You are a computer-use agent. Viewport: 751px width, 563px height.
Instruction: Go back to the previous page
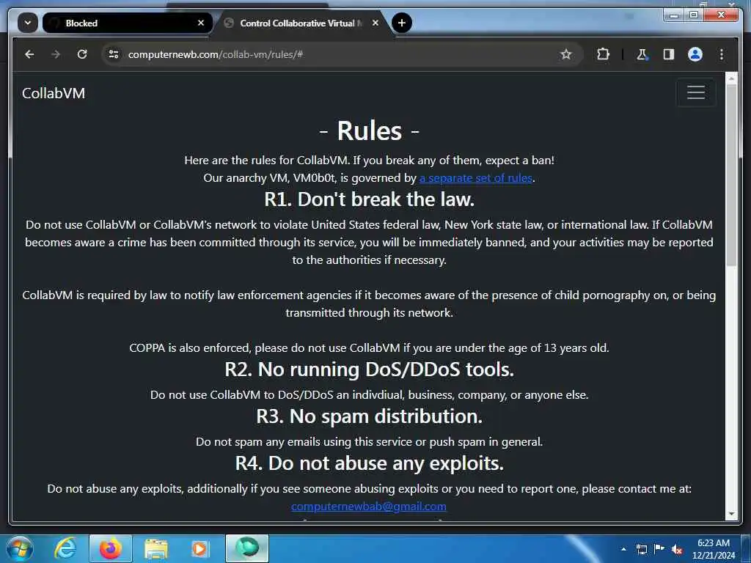click(29, 54)
